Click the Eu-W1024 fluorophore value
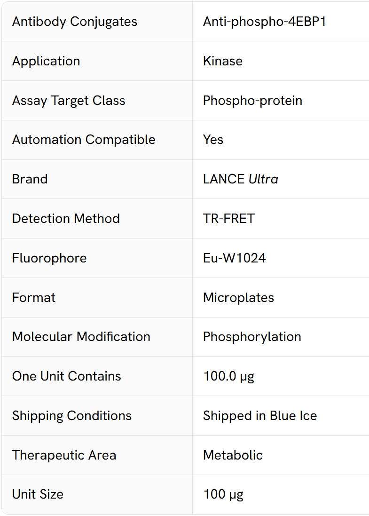369x516 pixels. pos(234,258)
